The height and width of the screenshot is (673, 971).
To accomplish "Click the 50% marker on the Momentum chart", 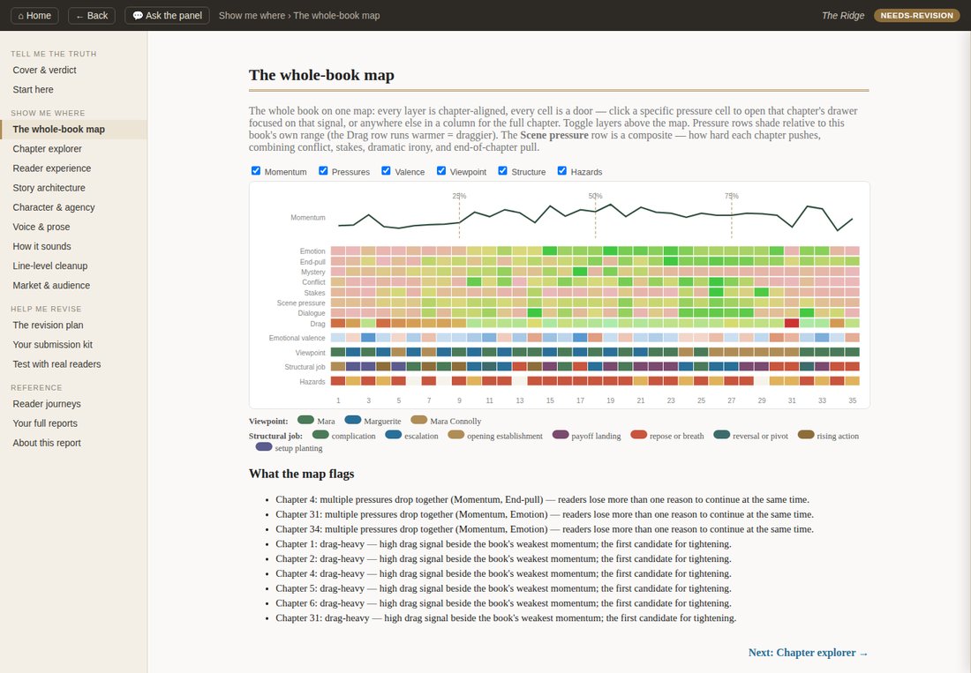I will click(x=595, y=196).
